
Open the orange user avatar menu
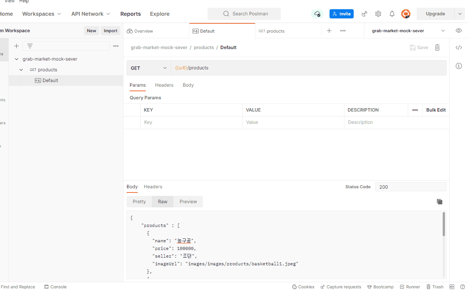[406, 14]
